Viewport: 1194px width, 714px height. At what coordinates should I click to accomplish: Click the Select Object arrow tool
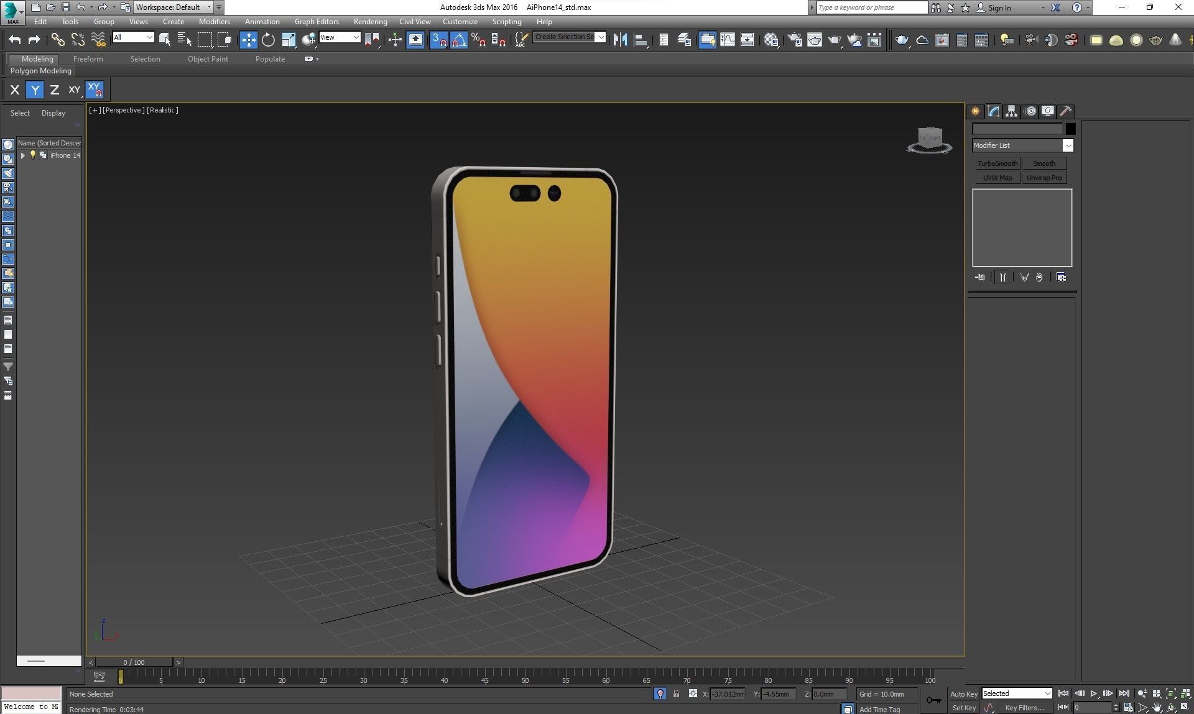pos(165,40)
